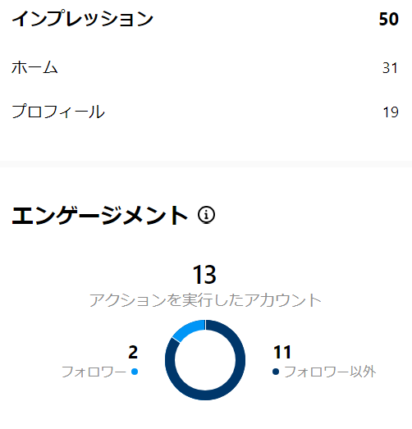Click the engaged accounts total 13

204,275
